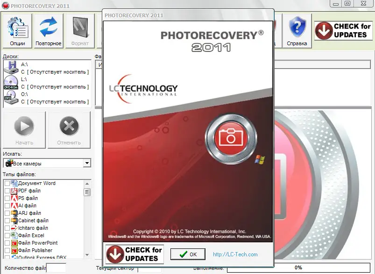The width and height of the screenshot is (375, 274).
Task: Click the file types list scroll down arrow
Action: [x=87, y=255]
